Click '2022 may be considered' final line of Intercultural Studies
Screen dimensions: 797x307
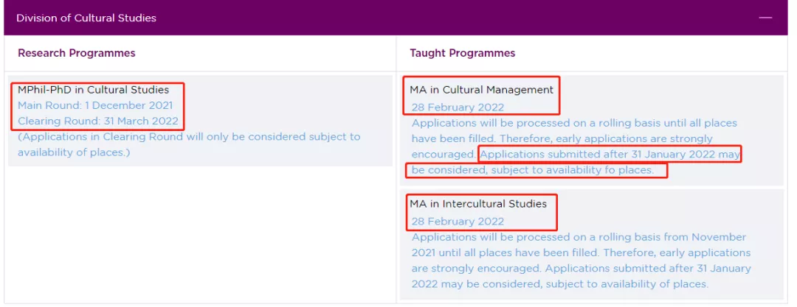click(559, 284)
